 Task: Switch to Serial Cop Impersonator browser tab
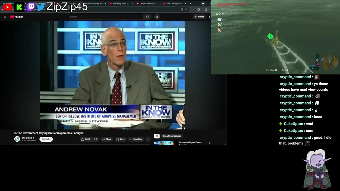174,4
